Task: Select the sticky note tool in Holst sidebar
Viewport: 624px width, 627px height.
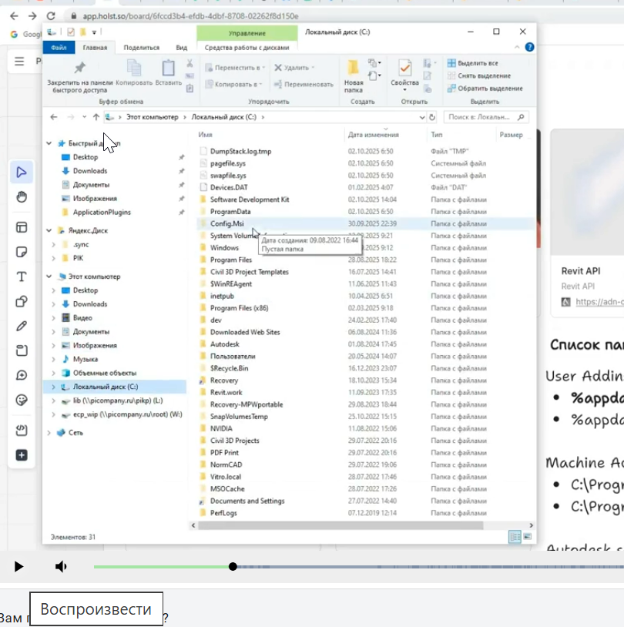Action: click(22, 252)
